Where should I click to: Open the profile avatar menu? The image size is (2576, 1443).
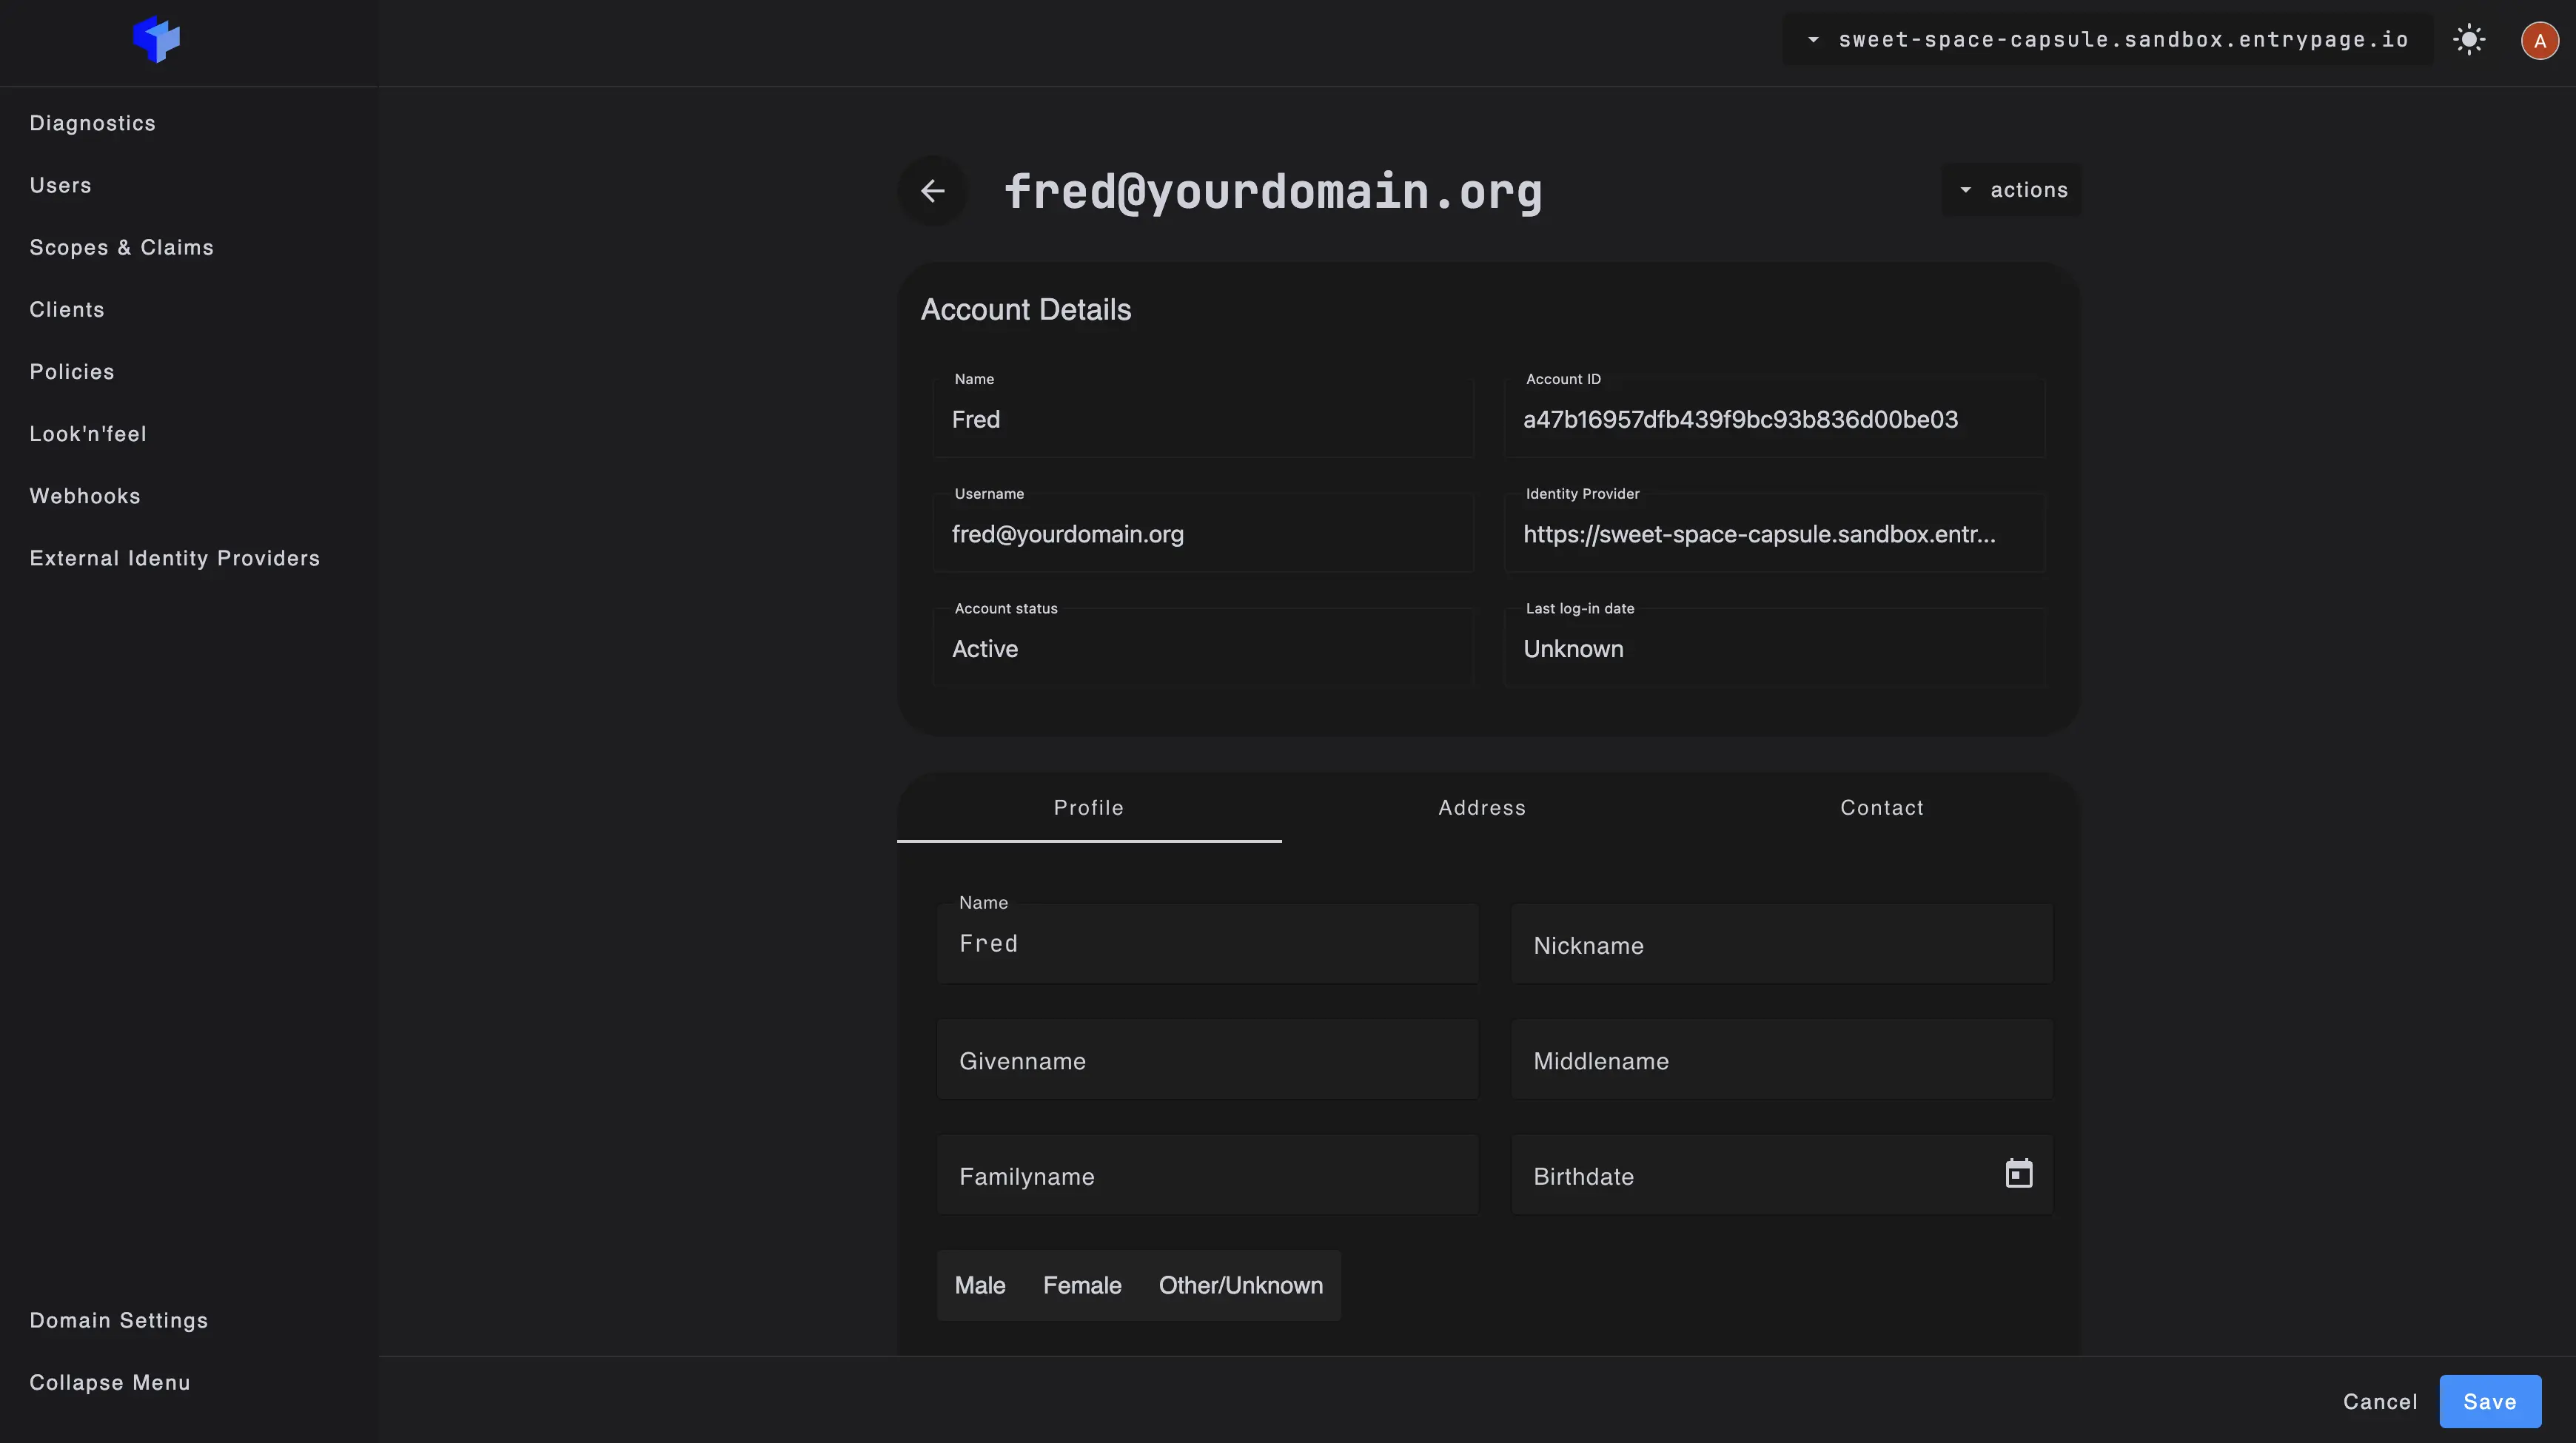2538,40
